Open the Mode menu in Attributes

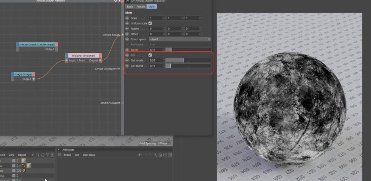(67, 155)
